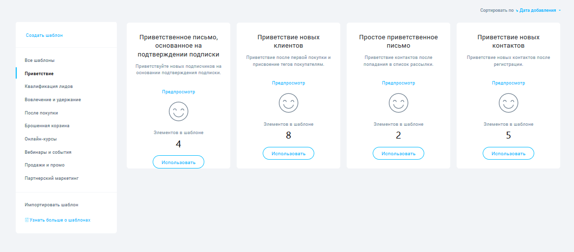This screenshot has width=574, height=252.
Task: Use the Приветствие новых контактов template
Action: click(509, 153)
